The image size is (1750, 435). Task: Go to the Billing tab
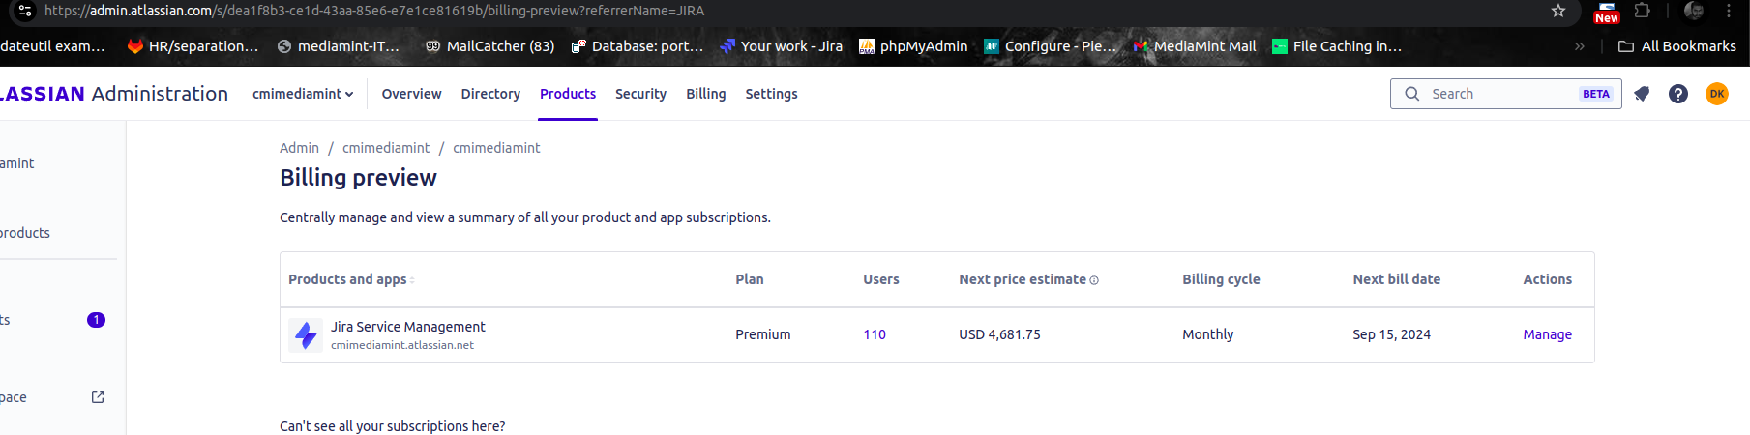(x=706, y=94)
